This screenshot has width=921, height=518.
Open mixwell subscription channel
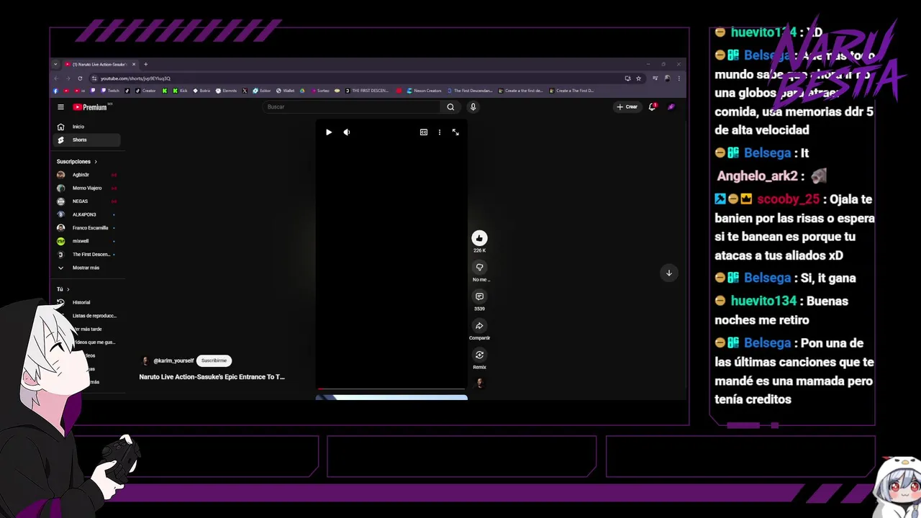86,241
